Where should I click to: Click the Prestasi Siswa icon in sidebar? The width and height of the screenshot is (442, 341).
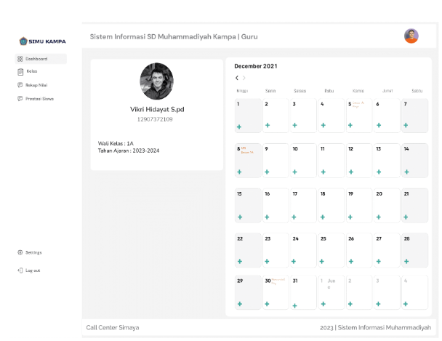point(20,98)
